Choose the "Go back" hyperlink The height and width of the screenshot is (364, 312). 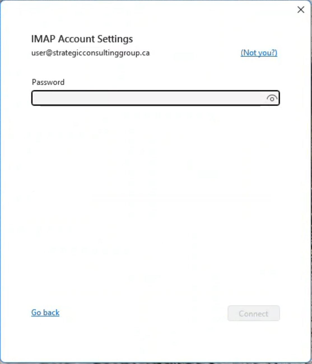45,312
